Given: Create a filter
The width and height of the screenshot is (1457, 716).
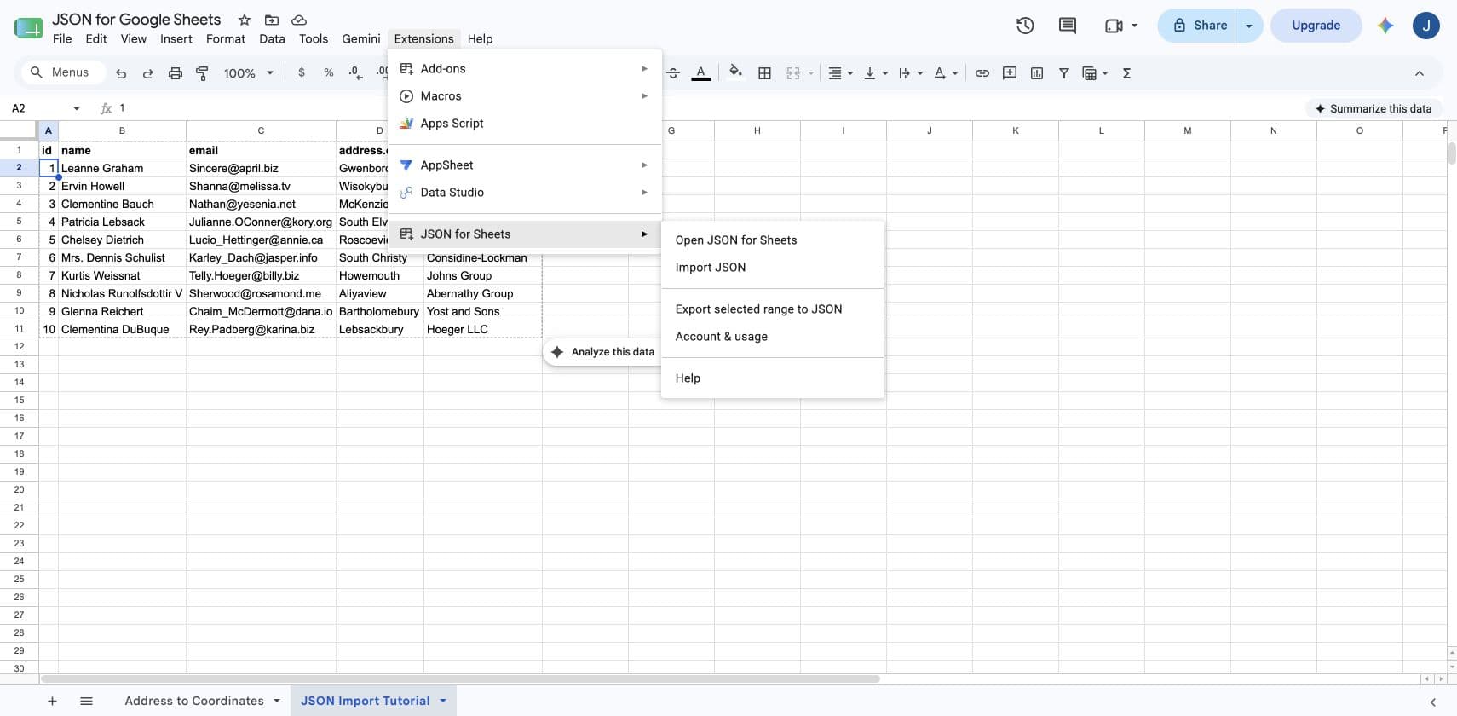Looking at the screenshot, I should [x=1063, y=73].
